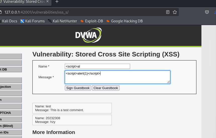
Task: Open the Pocket save icon
Action: pyautogui.click(x=207, y=12)
